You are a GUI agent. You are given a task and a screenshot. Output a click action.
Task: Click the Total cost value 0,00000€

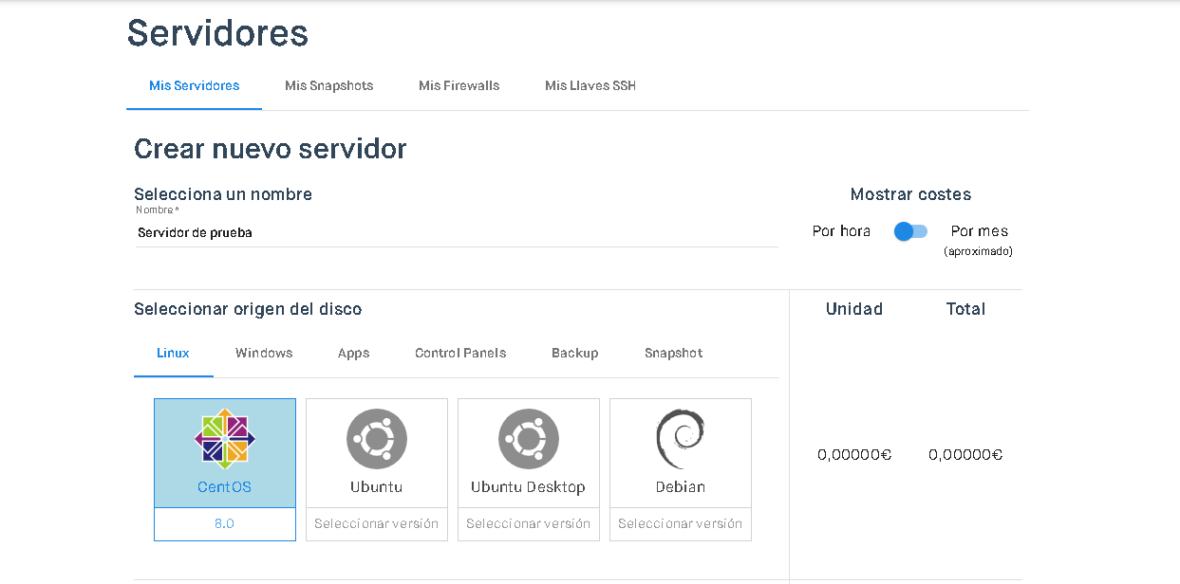pos(965,455)
